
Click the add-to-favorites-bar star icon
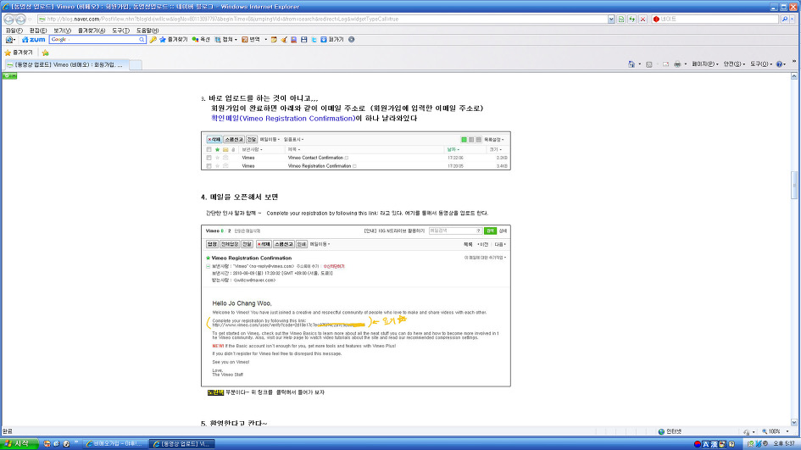pos(46,53)
